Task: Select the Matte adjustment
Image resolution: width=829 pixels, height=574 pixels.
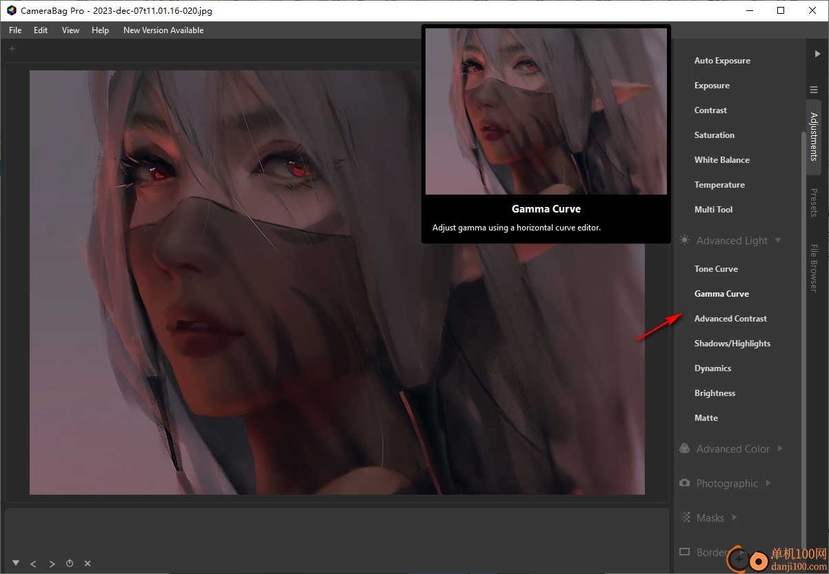Action: [706, 418]
